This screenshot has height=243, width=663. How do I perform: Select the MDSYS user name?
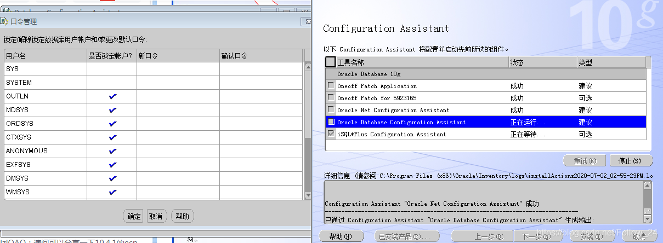[x=17, y=110]
